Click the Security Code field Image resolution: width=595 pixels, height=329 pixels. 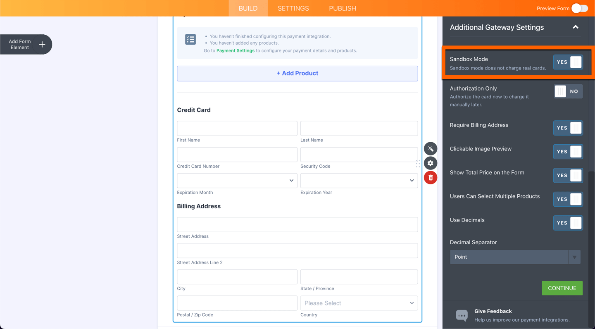click(x=359, y=155)
